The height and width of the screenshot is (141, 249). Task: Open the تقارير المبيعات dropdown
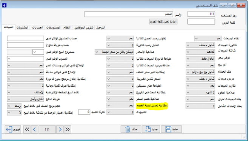point(200,85)
